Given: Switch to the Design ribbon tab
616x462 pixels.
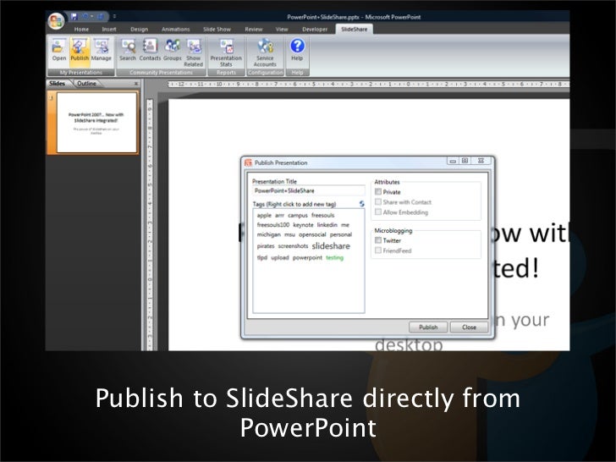Looking at the screenshot, I should pos(140,29).
